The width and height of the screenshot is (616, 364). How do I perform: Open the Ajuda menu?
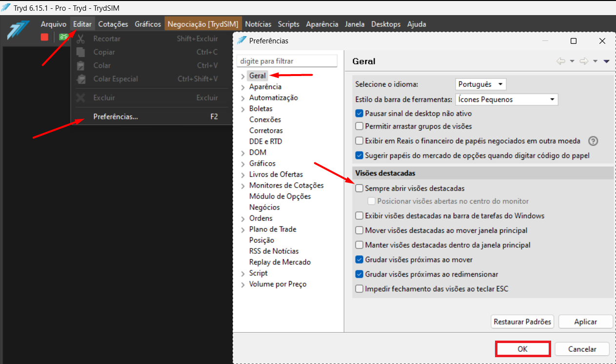417,24
